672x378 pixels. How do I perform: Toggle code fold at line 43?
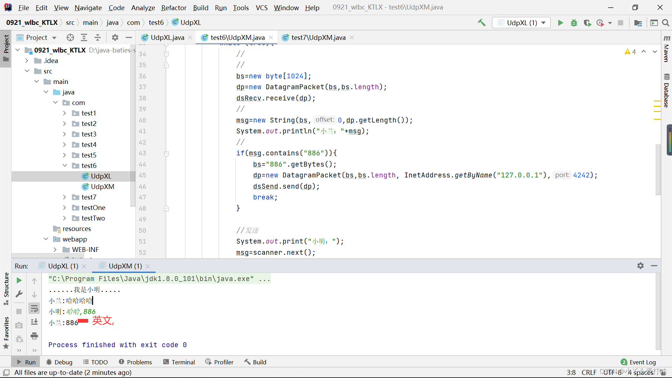[x=167, y=154]
